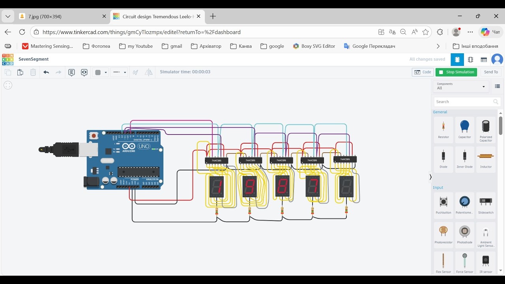Click the Read aloud icon
Viewport: 505px width, 284px height.
[x=414, y=32]
